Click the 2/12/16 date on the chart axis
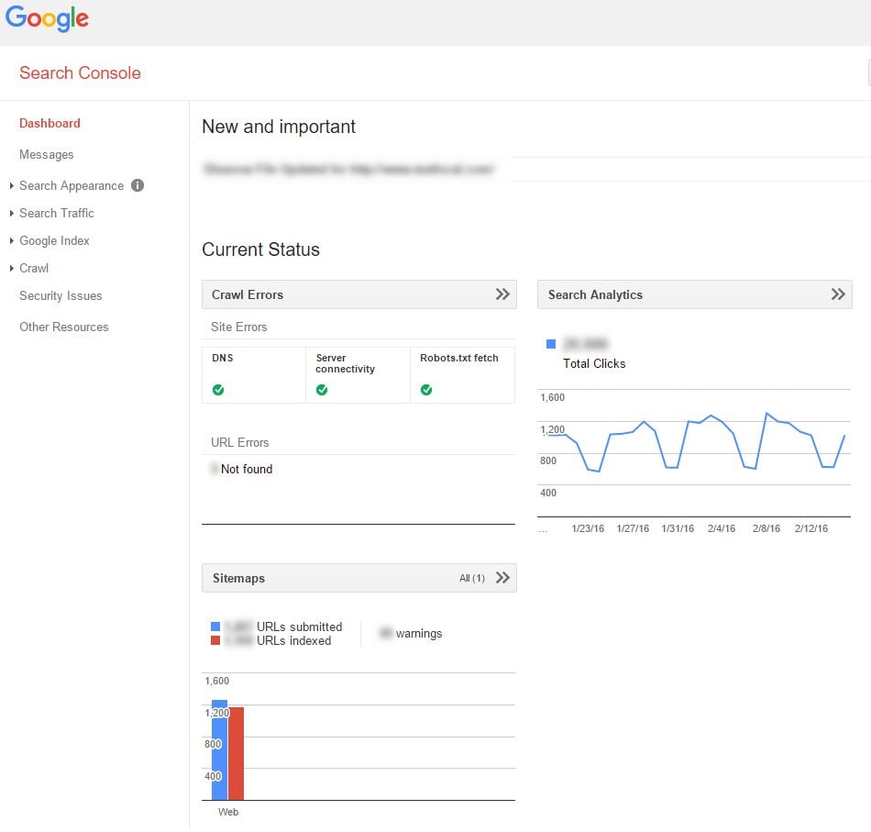This screenshot has height=832, width=871. click(x=811, y=528)
